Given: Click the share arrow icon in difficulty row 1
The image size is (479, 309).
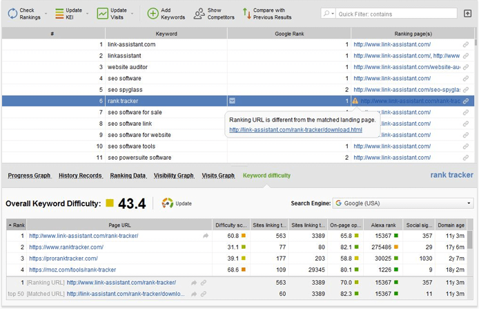Looking at the screenshot, I should (206, 236).
